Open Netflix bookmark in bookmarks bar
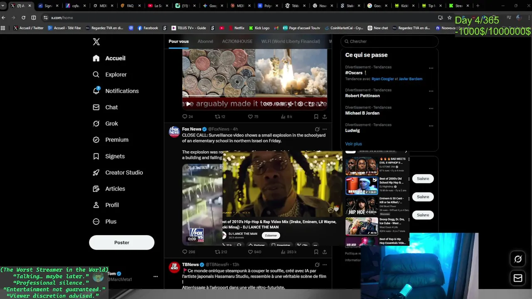Viewport: 532px width, 299px height. 236,28
